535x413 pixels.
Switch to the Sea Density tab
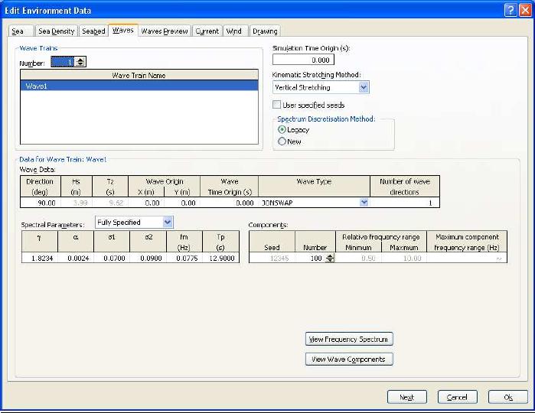pos(57,31)
